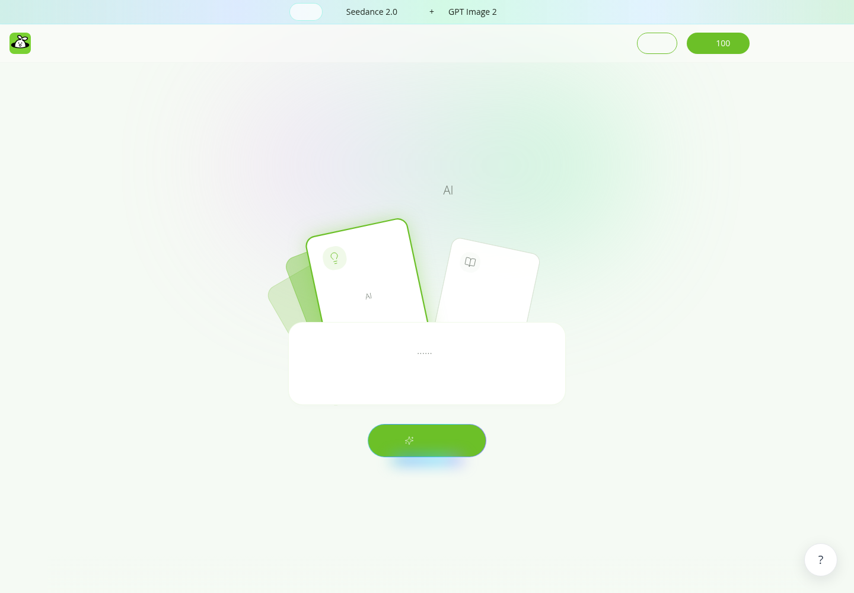Click the plus sign between Seedance and GPT Image

point(432,12)
